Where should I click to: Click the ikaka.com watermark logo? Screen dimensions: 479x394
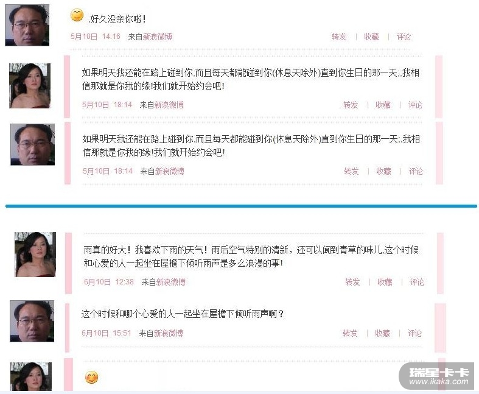tap(437, 376)
